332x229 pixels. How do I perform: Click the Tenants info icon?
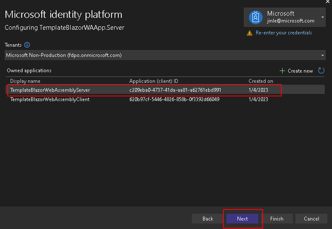[x=27, y=45]
